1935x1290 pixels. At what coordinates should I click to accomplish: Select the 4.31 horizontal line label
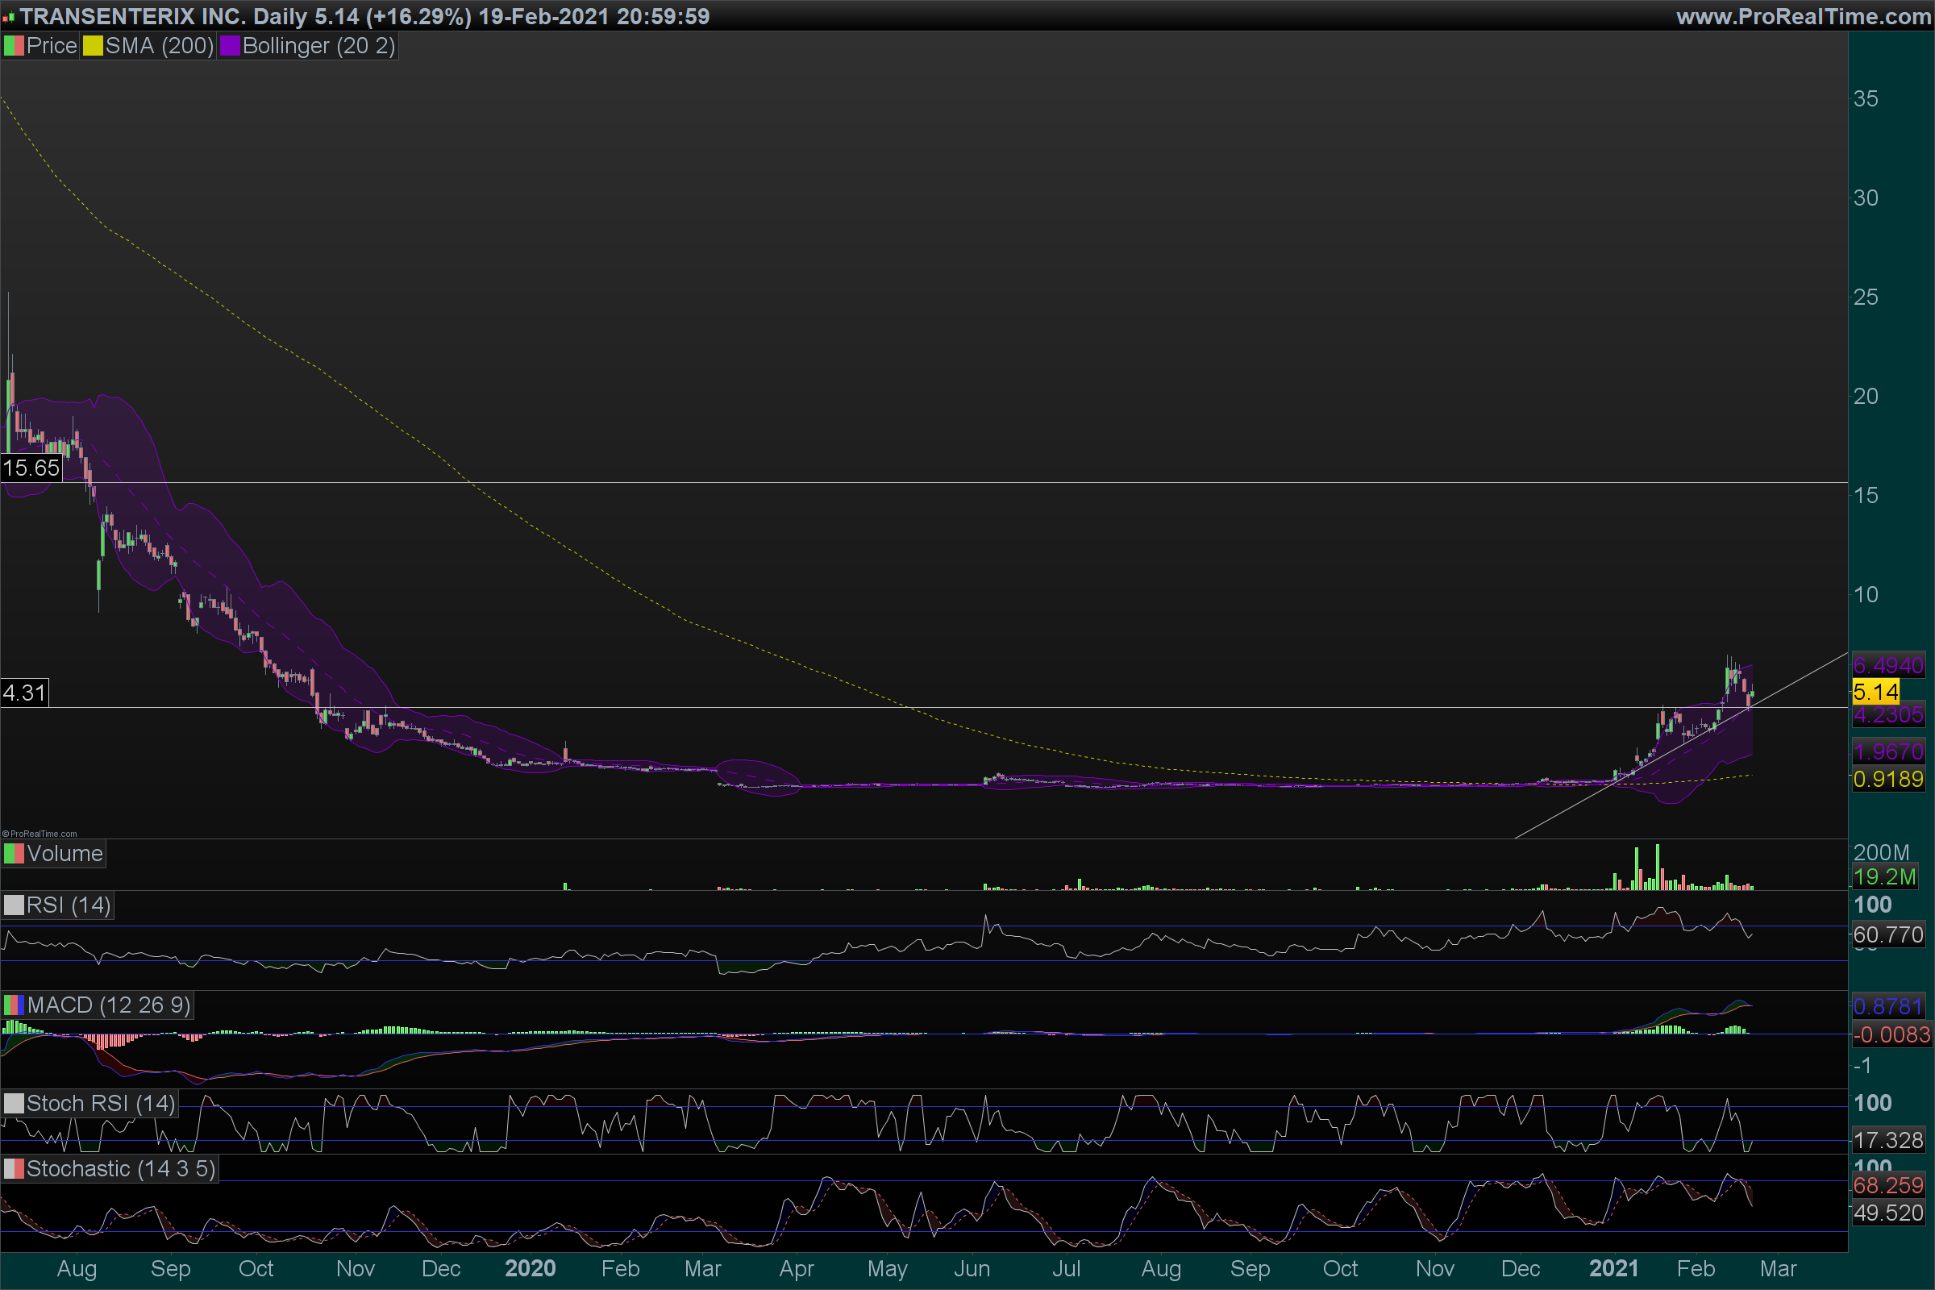24,693
